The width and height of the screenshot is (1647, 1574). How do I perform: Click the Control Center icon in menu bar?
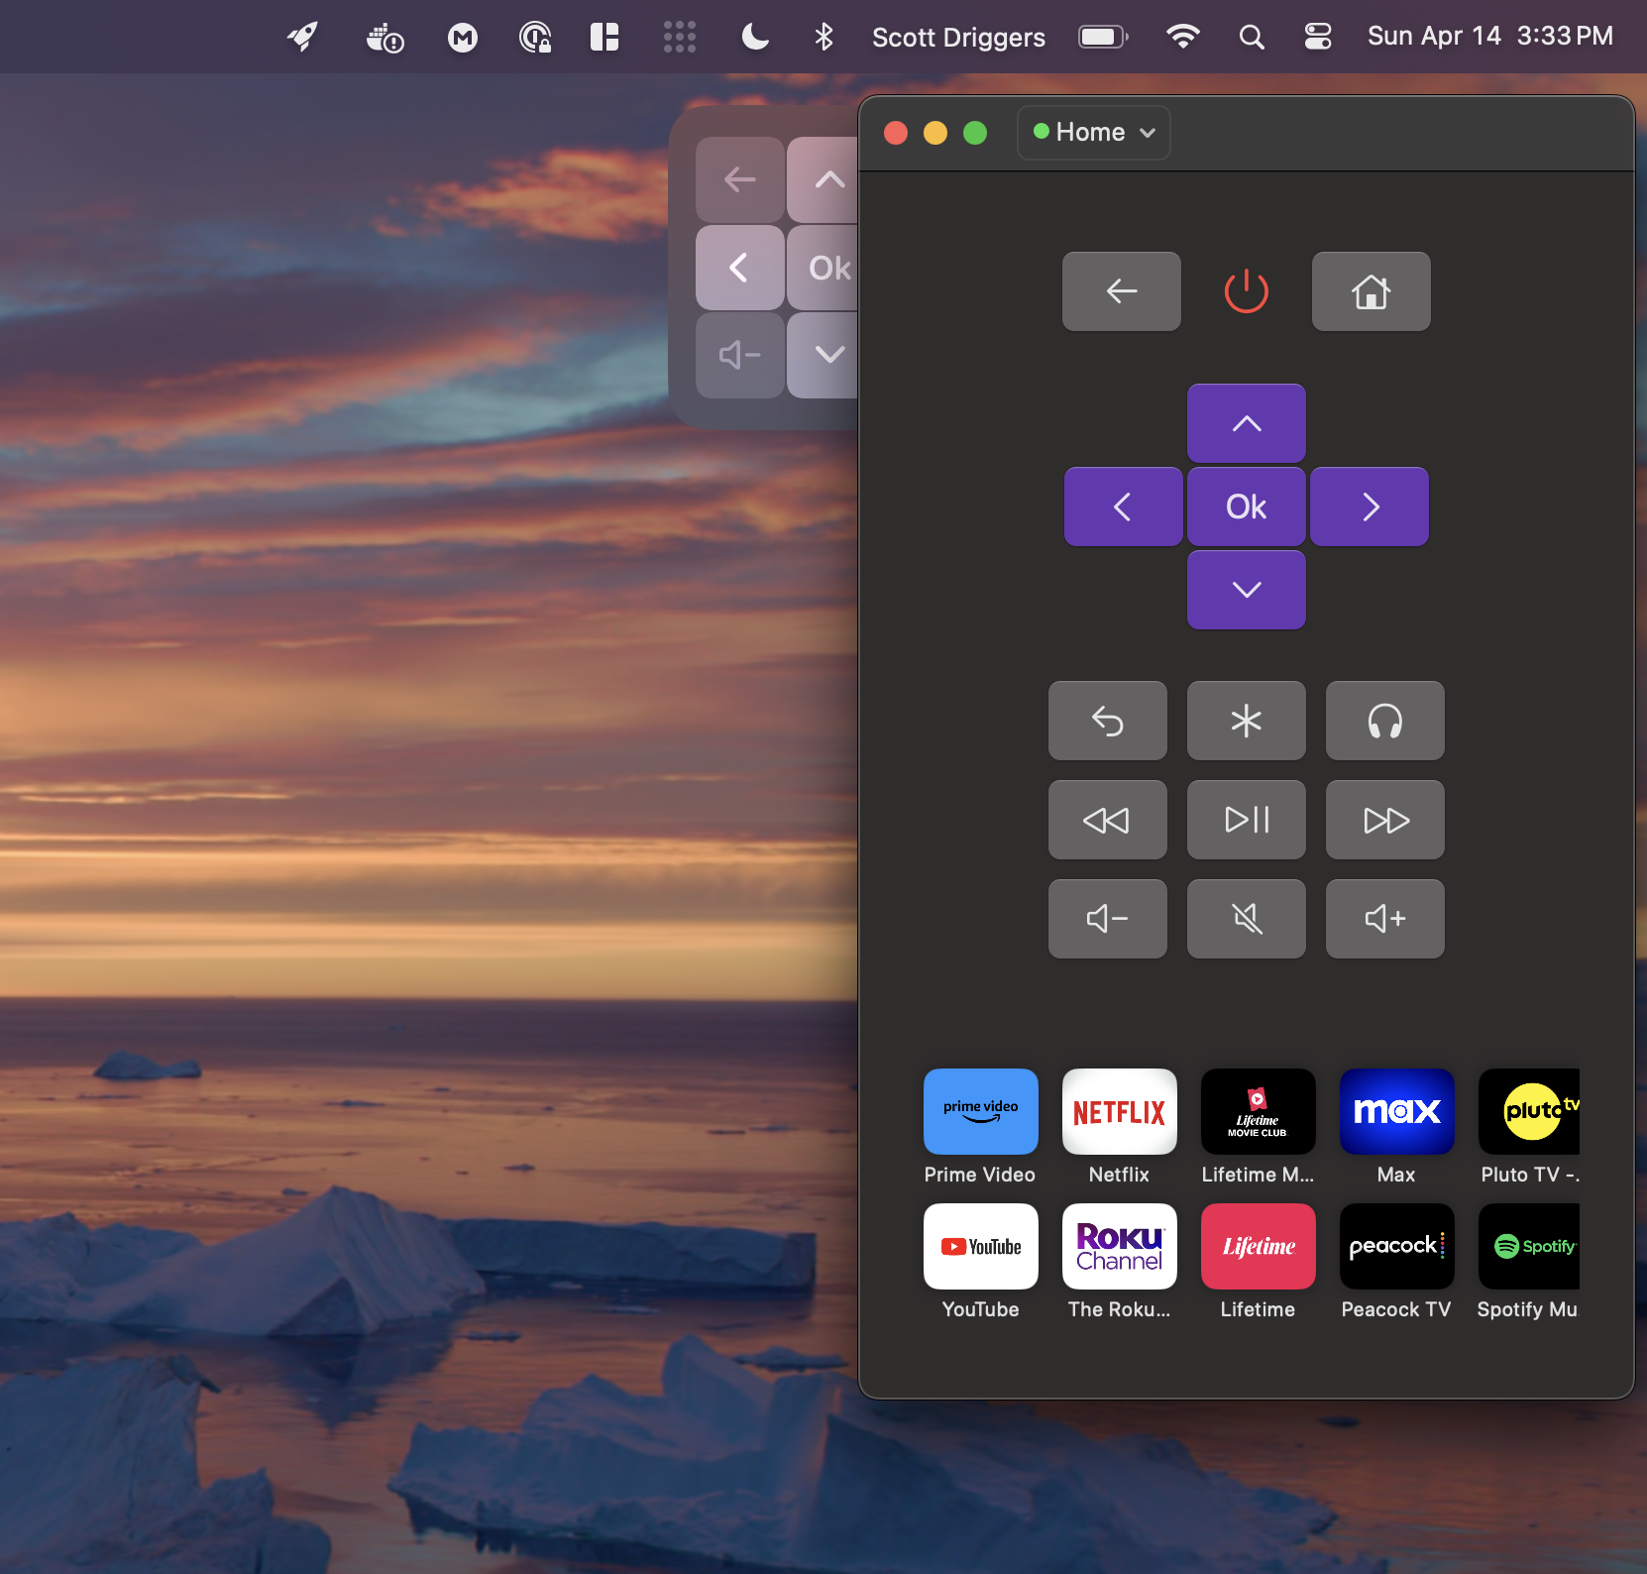tap(1318, 37)
